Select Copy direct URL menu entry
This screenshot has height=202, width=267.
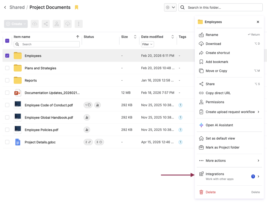229,93
